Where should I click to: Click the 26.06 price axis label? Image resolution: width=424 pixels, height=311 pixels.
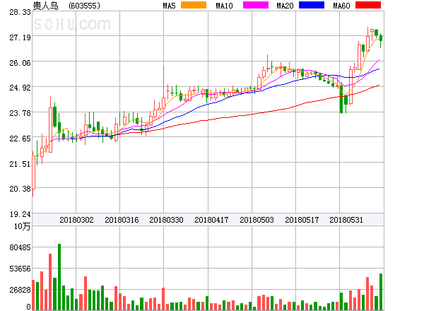[20, 63]
